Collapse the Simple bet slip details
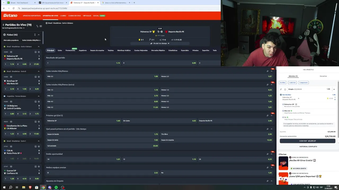The image size is (339, 190). (x=334, y=89)
